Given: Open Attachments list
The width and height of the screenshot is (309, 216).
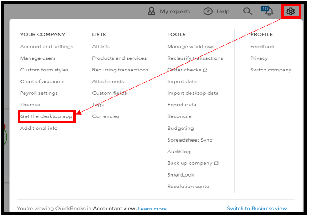Looking at the screenshot, I should (108, 81).
